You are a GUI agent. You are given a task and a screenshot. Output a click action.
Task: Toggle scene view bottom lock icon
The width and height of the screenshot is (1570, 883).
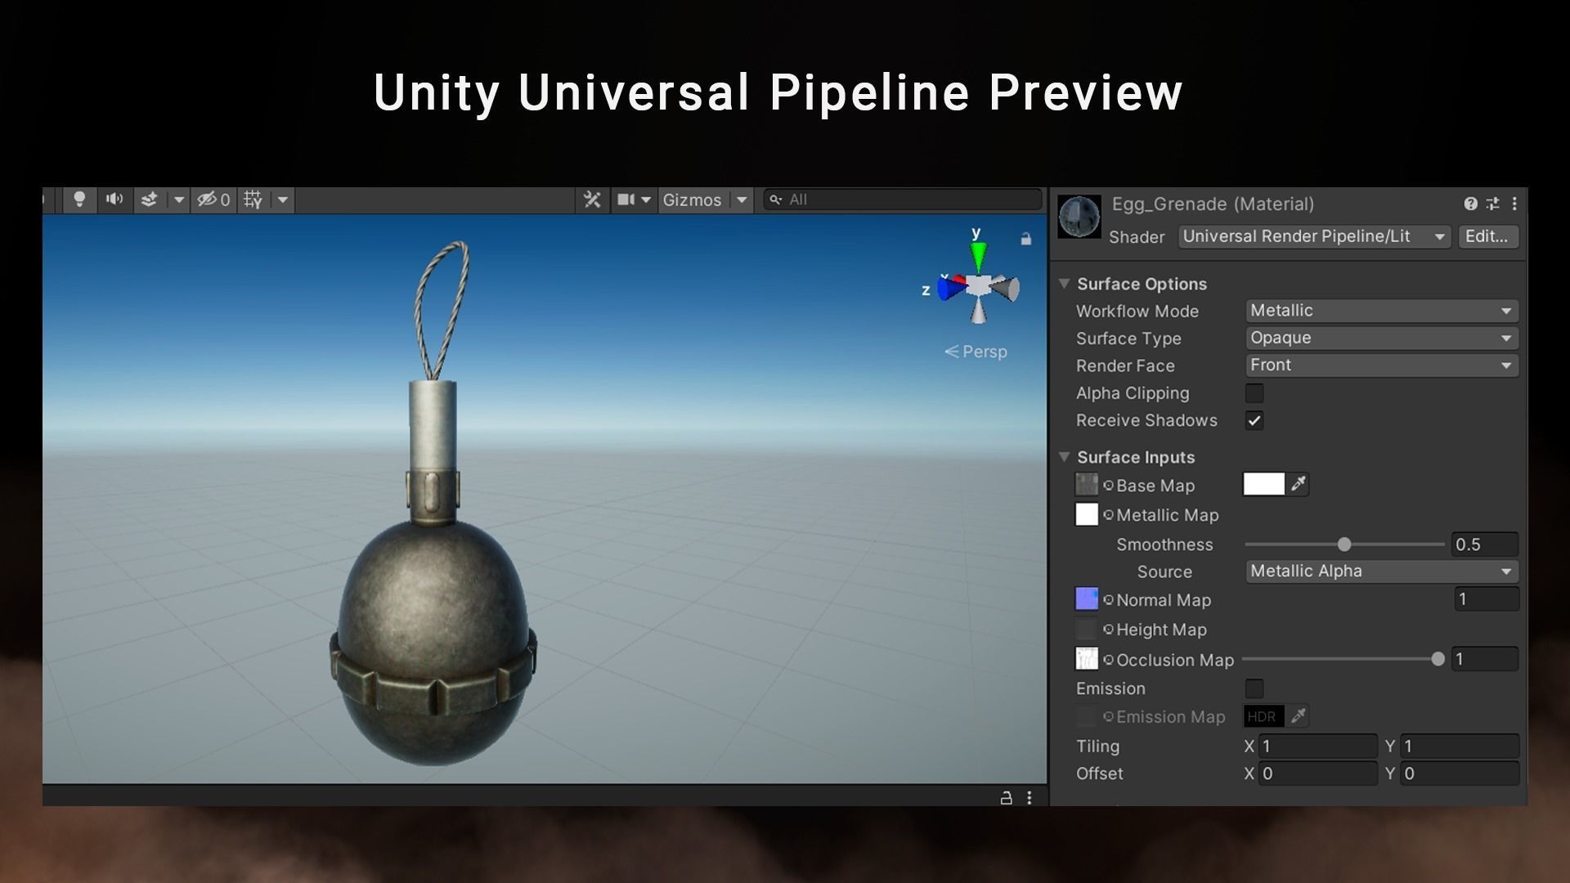pyautogui.click(x=1007, y=797)
